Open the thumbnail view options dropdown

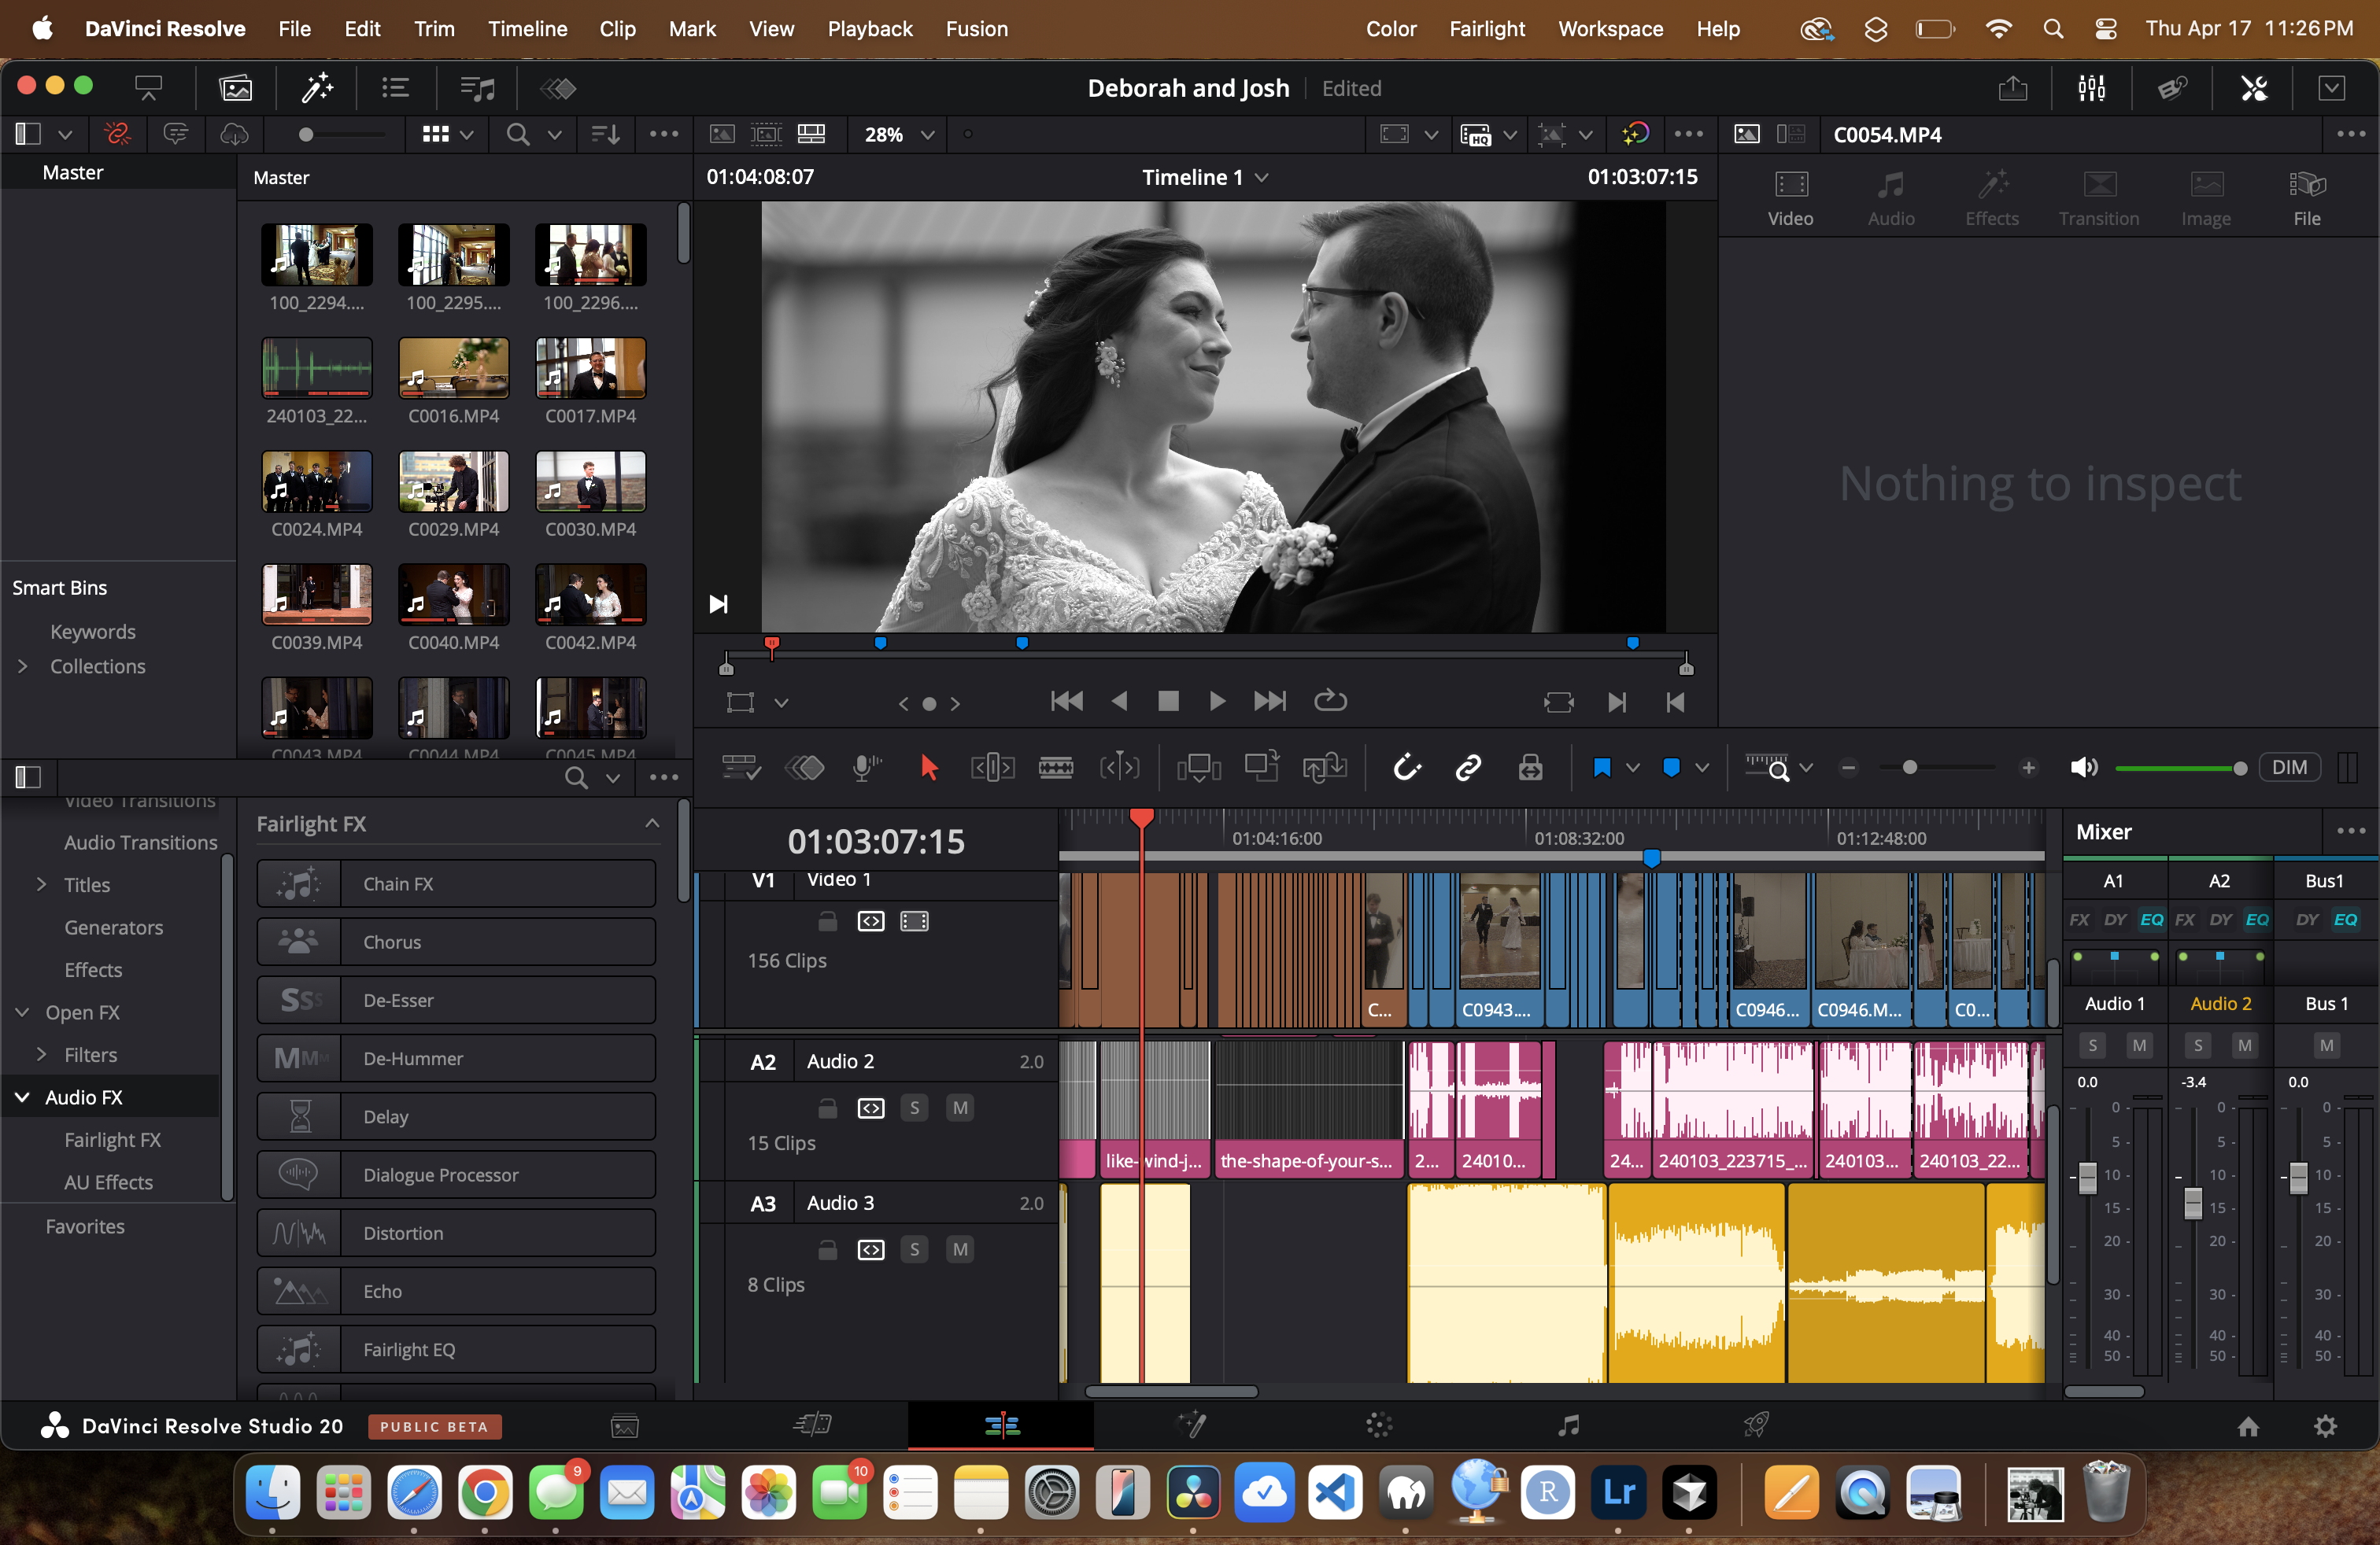466,135
